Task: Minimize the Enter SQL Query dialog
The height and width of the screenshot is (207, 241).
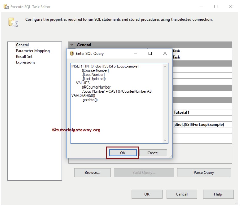Action: (135, 53)
